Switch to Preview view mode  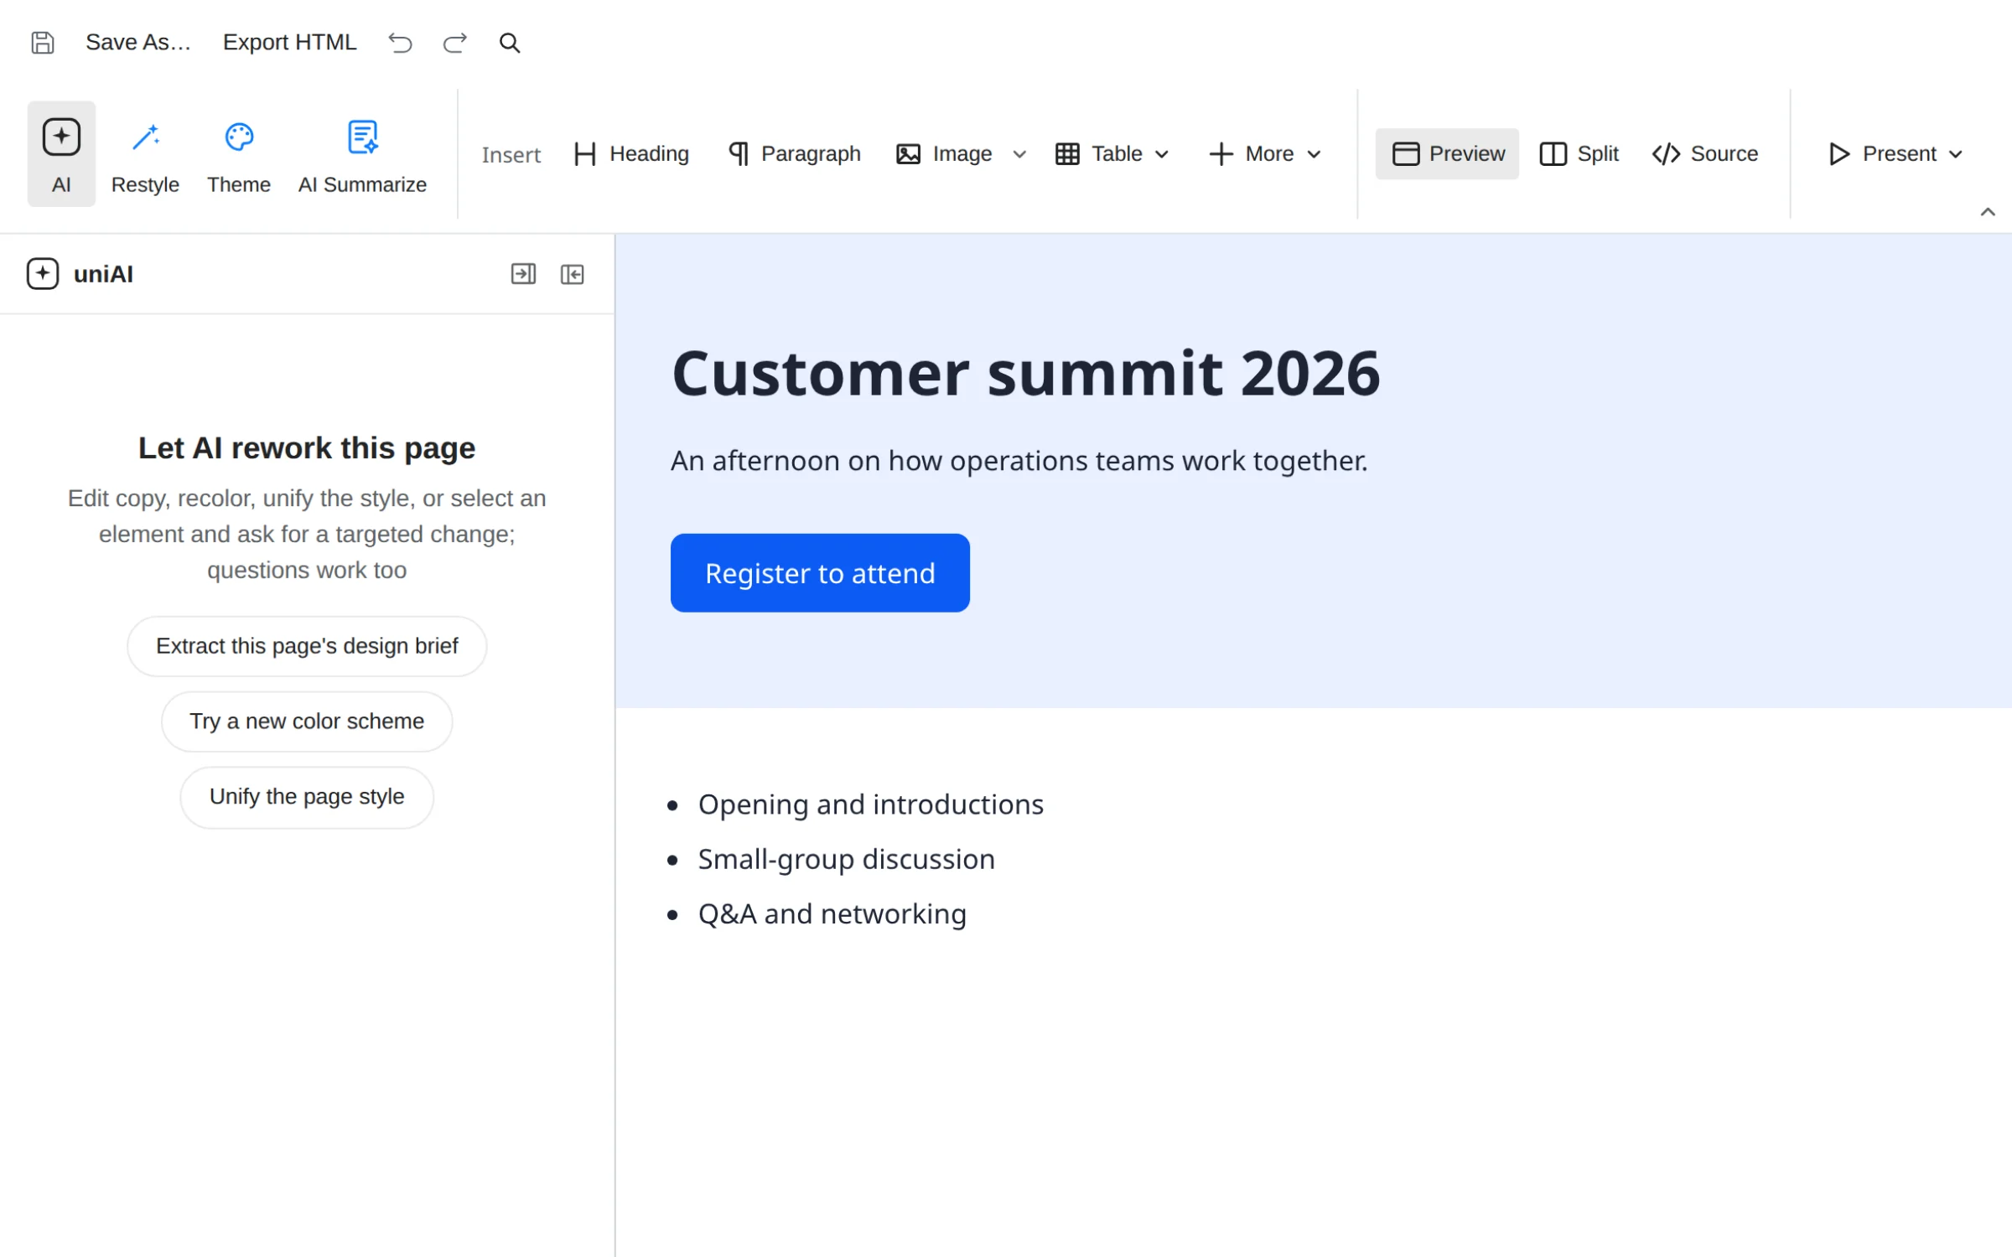click(x=1447, y=154)
